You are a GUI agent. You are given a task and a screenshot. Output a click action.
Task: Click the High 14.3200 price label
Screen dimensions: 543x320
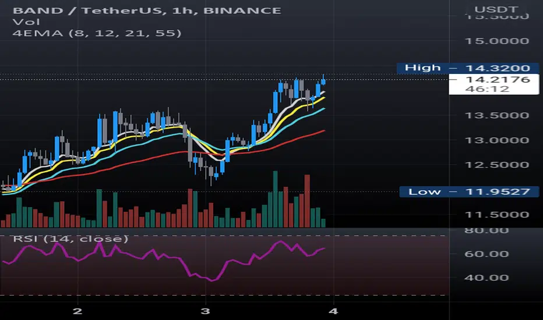pyautogui.click(x=468, y=68)
